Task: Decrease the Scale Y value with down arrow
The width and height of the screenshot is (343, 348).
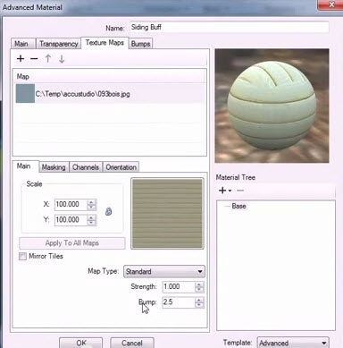Action: click(x=92, y=223)
